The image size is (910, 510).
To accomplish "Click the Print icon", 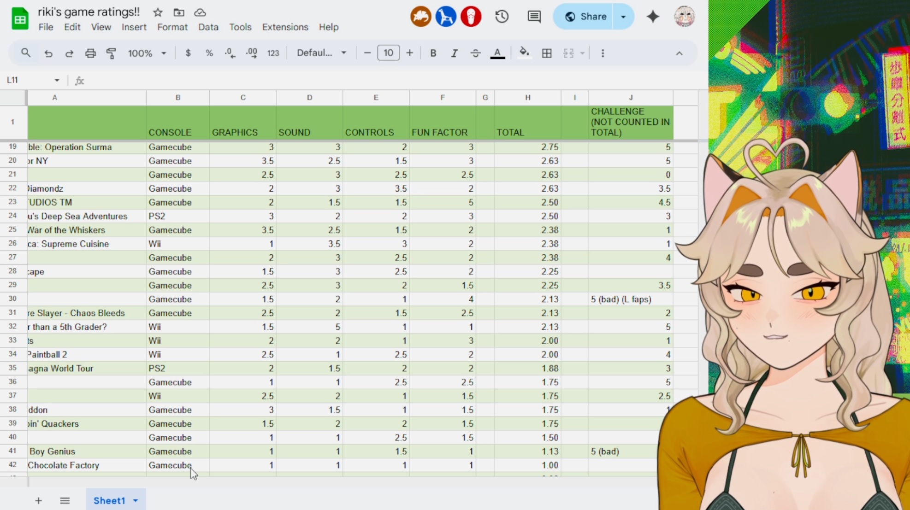I will click(x=90, y=53).
